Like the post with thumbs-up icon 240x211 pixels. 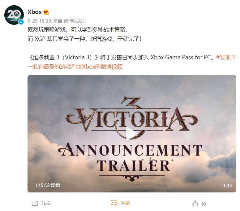pyautogui.click(x=195, y=204)
